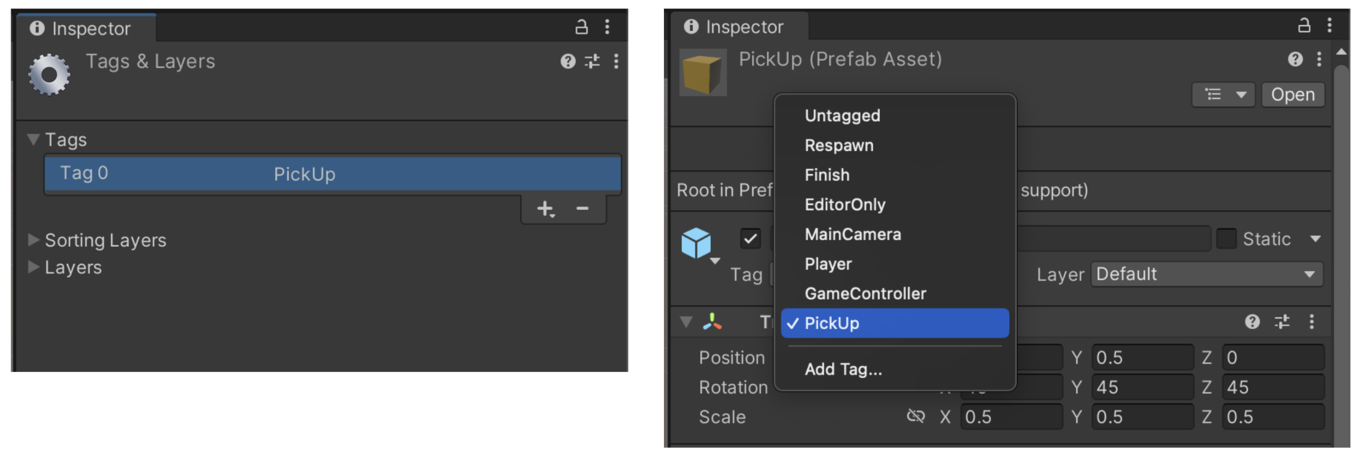Click the Tags & Layers help icon
Viewport: 1359px width, 460px height.
568,61
